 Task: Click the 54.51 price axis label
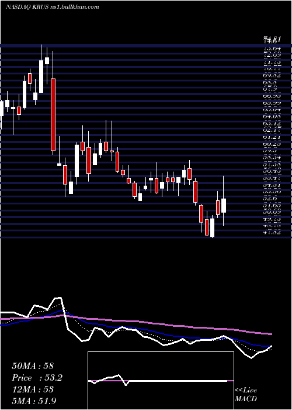272,184
